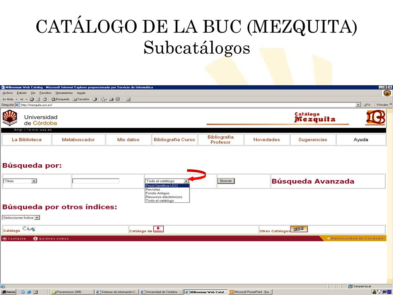This screenshot has height=295, width=393.
Task: Click the http://www.uco.es link
Action: click(x=33, y=130)
